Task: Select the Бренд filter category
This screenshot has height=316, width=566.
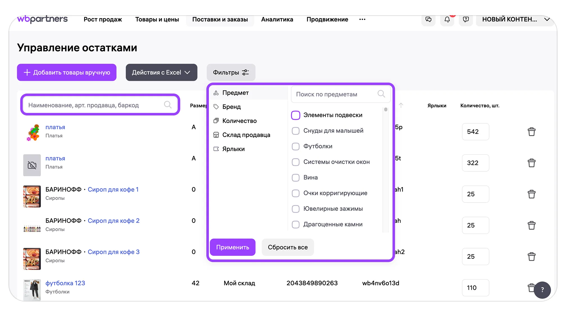Action: (231, 107)
